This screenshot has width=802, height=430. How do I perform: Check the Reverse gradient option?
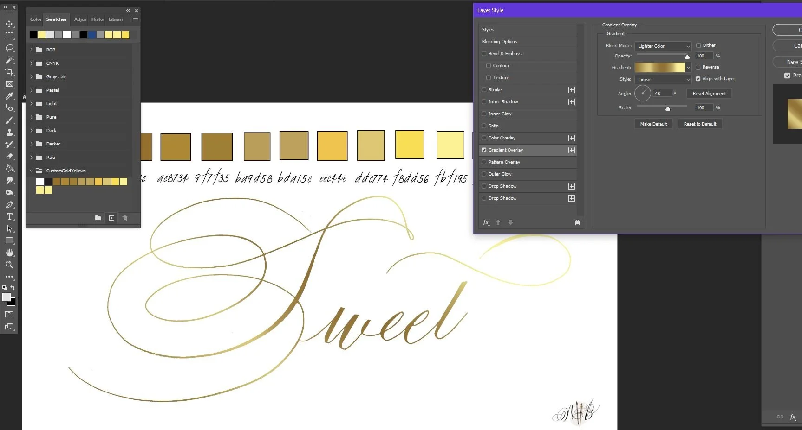click(x=698, y=67)
